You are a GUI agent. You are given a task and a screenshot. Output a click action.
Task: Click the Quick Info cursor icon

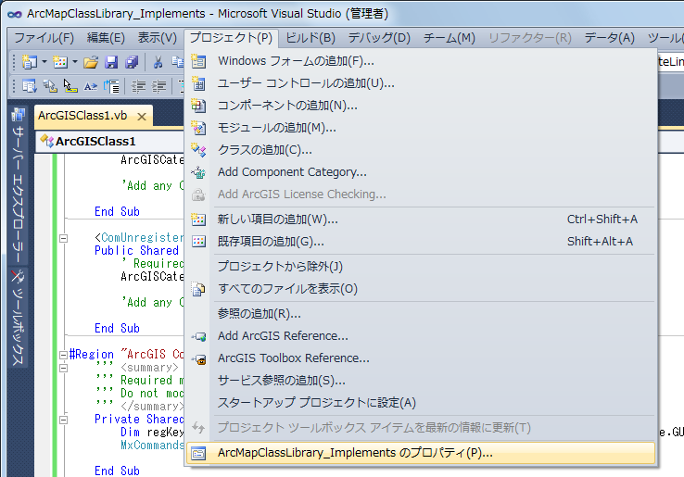[70, 86]
